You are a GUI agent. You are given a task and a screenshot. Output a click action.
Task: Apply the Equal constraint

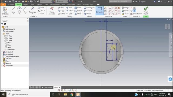pyautogui.click(x=119, y=14)
